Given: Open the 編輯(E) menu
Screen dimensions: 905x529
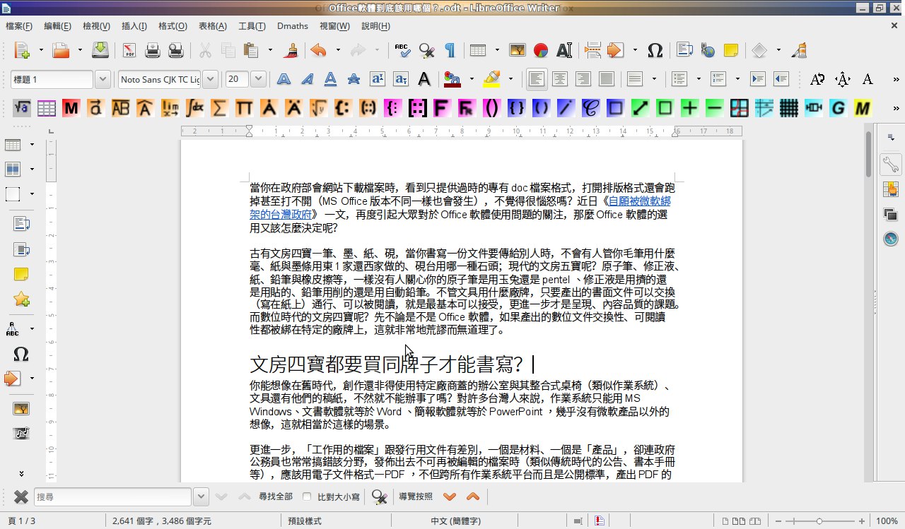Looking at the screenshot, I should [x=57, y=26].
